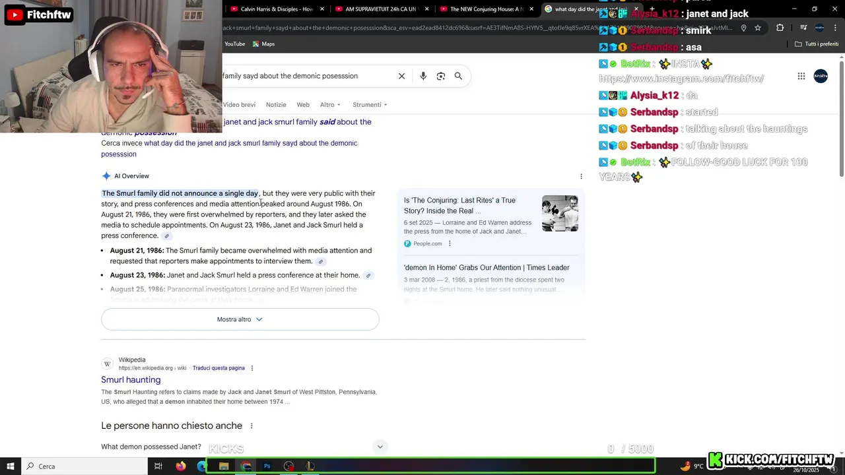
Task: Bookmark this page with star icon
Action: 758,28
